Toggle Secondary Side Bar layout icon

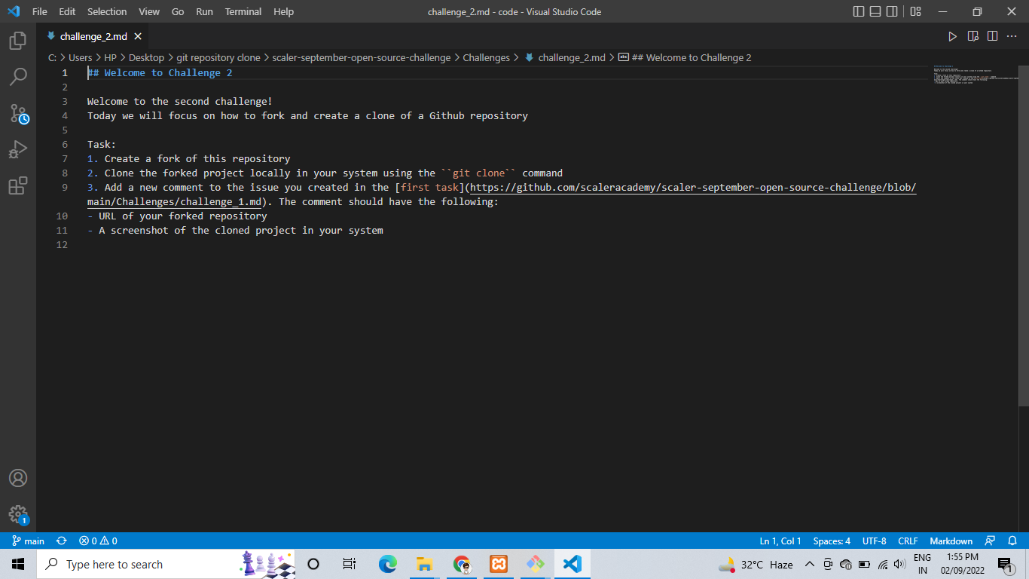click(892, 11)
